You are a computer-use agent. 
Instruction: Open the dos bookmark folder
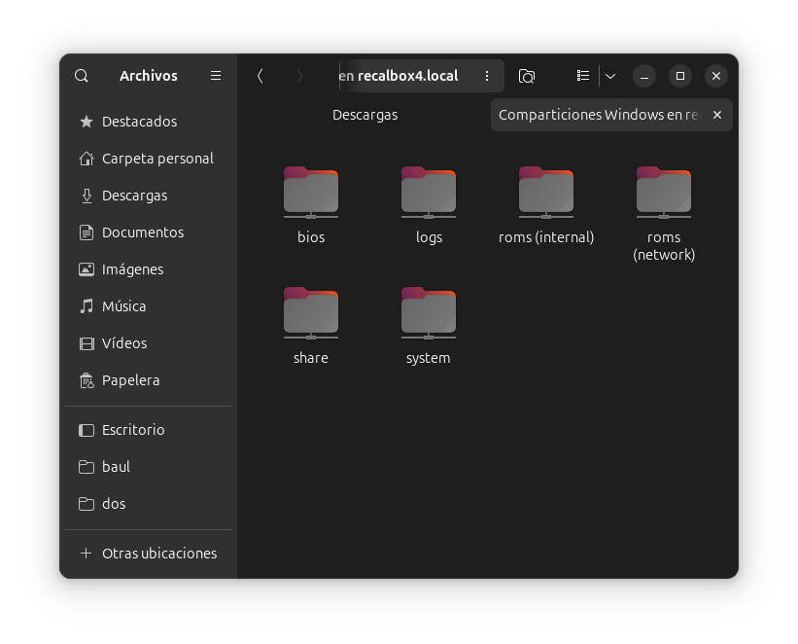click(x=149, y=504)
